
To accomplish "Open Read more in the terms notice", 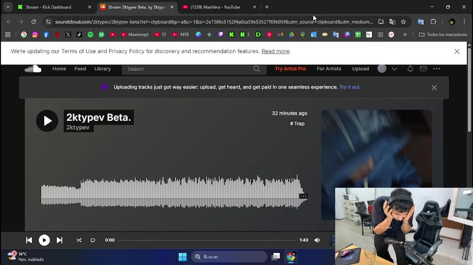I will coord(276,51).
